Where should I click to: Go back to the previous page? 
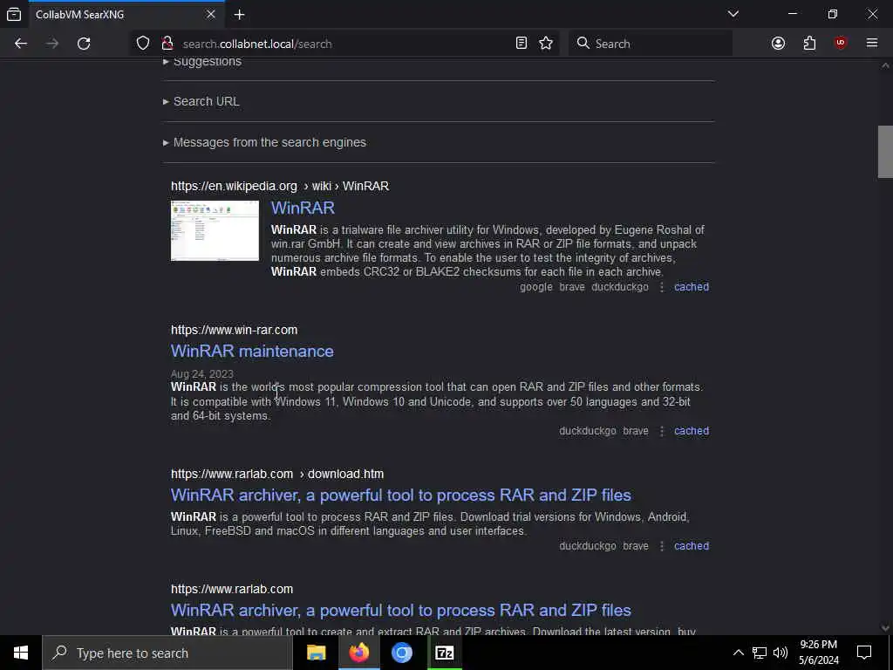pos(21,44)
